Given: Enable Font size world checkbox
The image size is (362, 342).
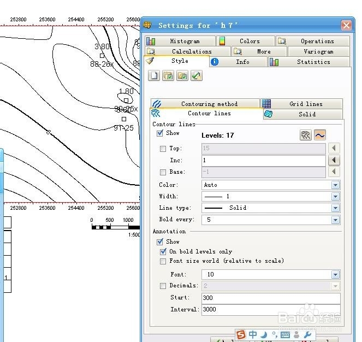Looking at the screenshot, I should coord(163,261).
